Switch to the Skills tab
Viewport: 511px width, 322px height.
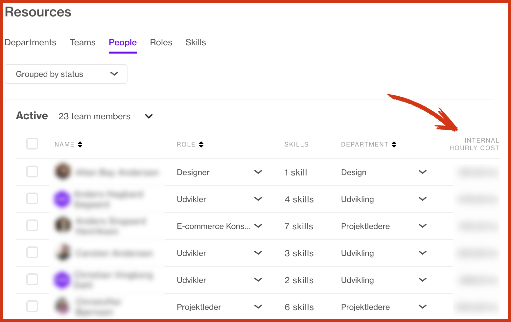coord(196,42)
